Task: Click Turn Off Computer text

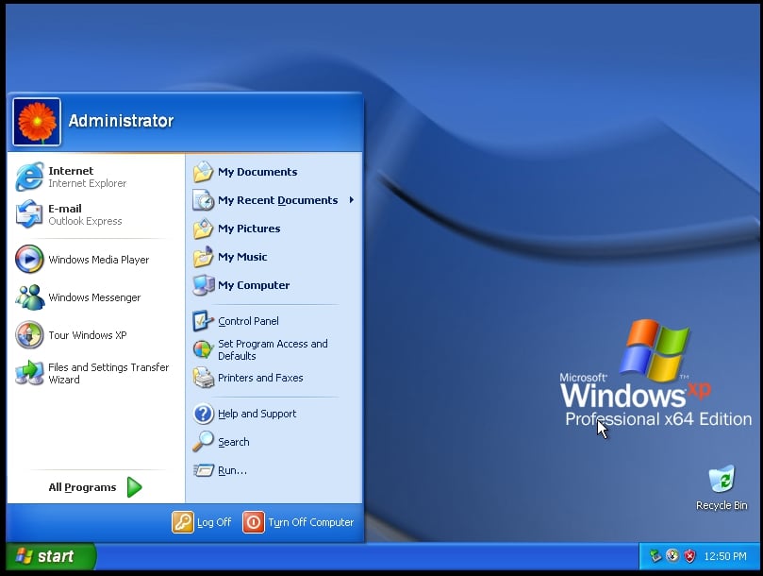Action: pos(311,522)
